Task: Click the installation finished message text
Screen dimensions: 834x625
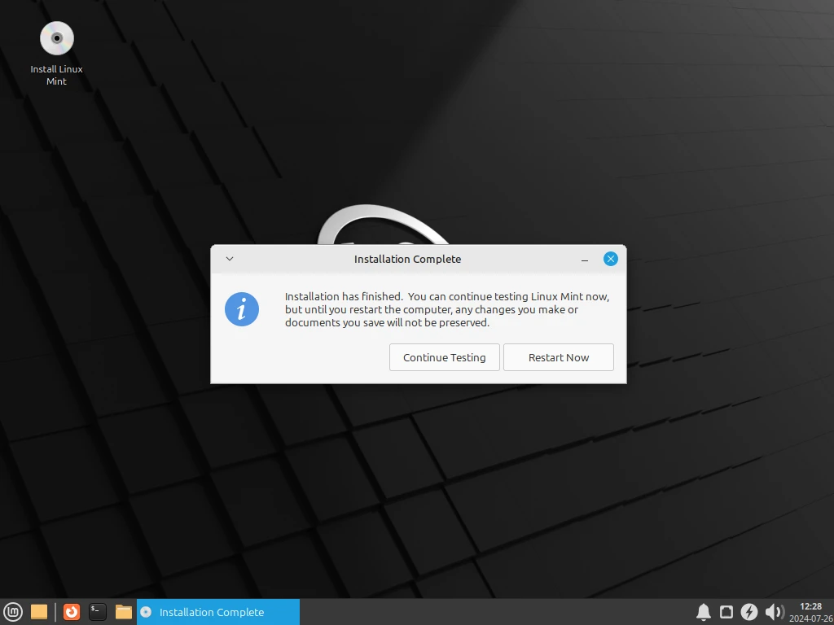Action: (446, 309)
